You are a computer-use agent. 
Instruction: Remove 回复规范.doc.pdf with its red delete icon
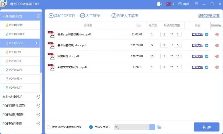pos(217,56)
